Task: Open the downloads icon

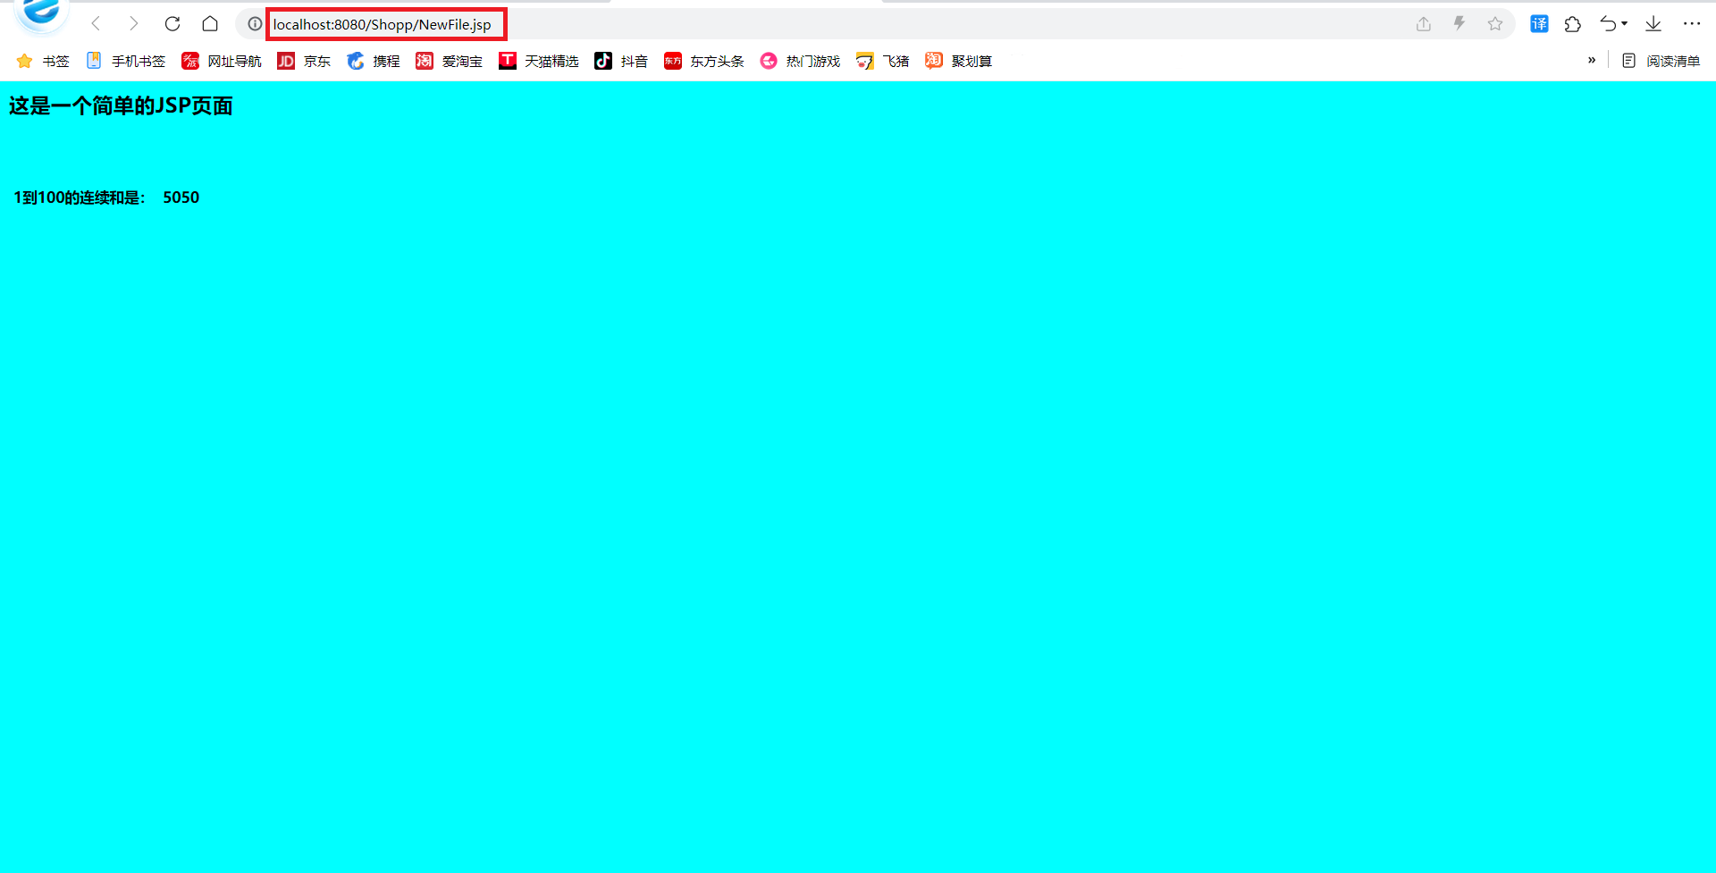Action: coord(1653,24)
